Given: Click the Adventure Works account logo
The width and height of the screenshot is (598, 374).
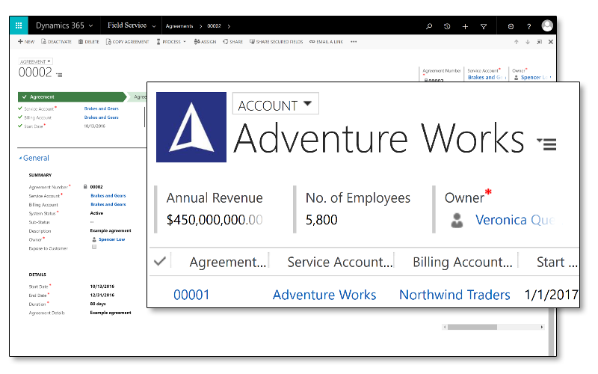Looking at the screenshot, I should 191,127.
